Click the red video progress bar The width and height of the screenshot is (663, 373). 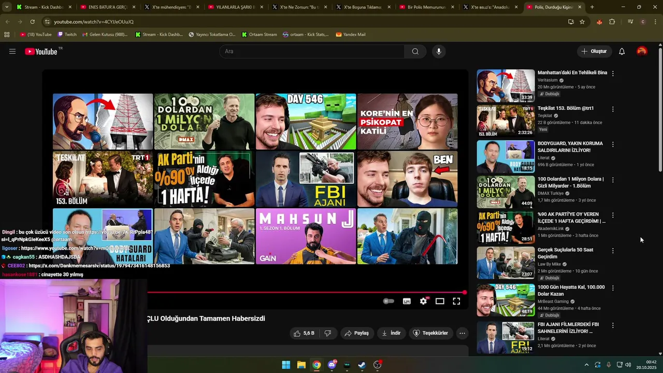[306, 292]
